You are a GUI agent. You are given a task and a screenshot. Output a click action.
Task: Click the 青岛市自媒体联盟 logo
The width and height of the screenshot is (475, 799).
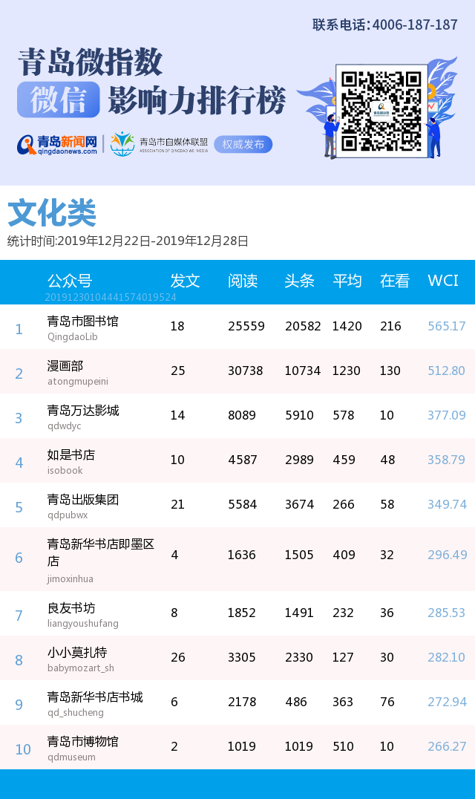click(x=159, y=144)
